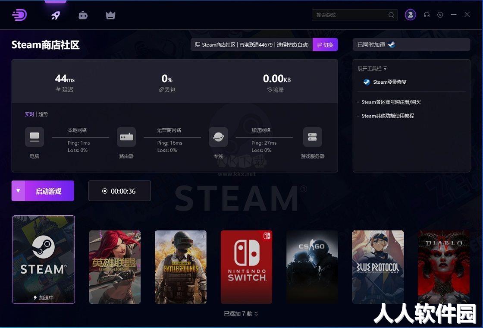Click the 专线 planet node icon

click(x=218, y=137)
